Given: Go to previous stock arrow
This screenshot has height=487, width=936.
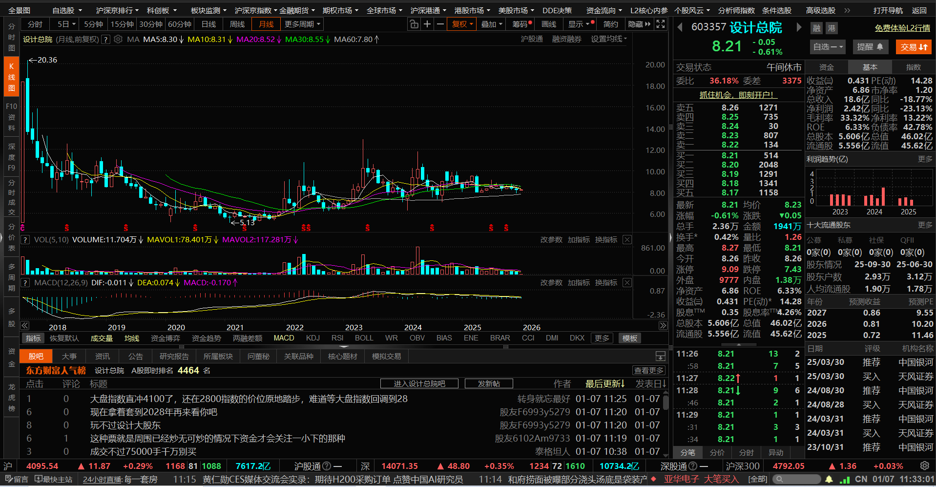Looking at the screenshot, I should pyautogui.click(x=680, y=27).
